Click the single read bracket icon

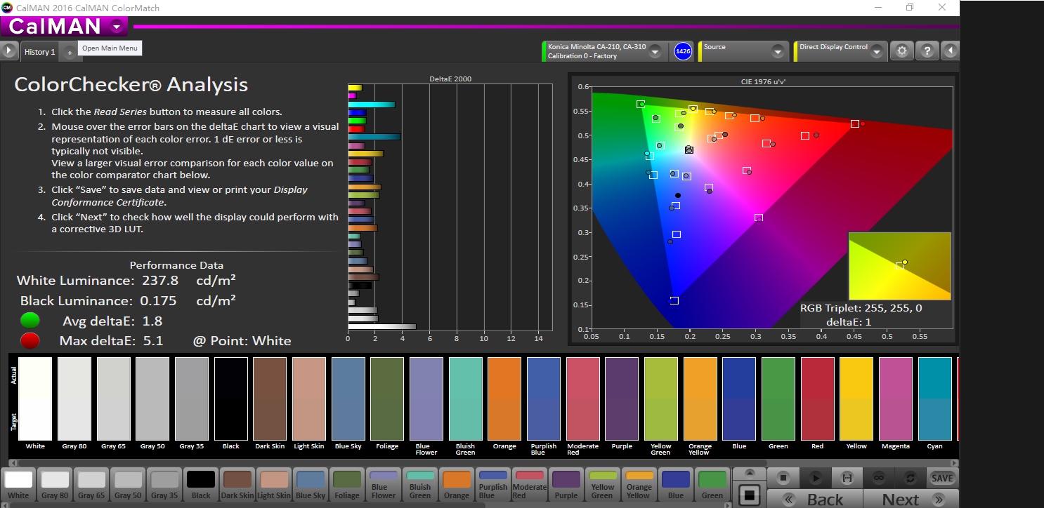tap(847, 478)
